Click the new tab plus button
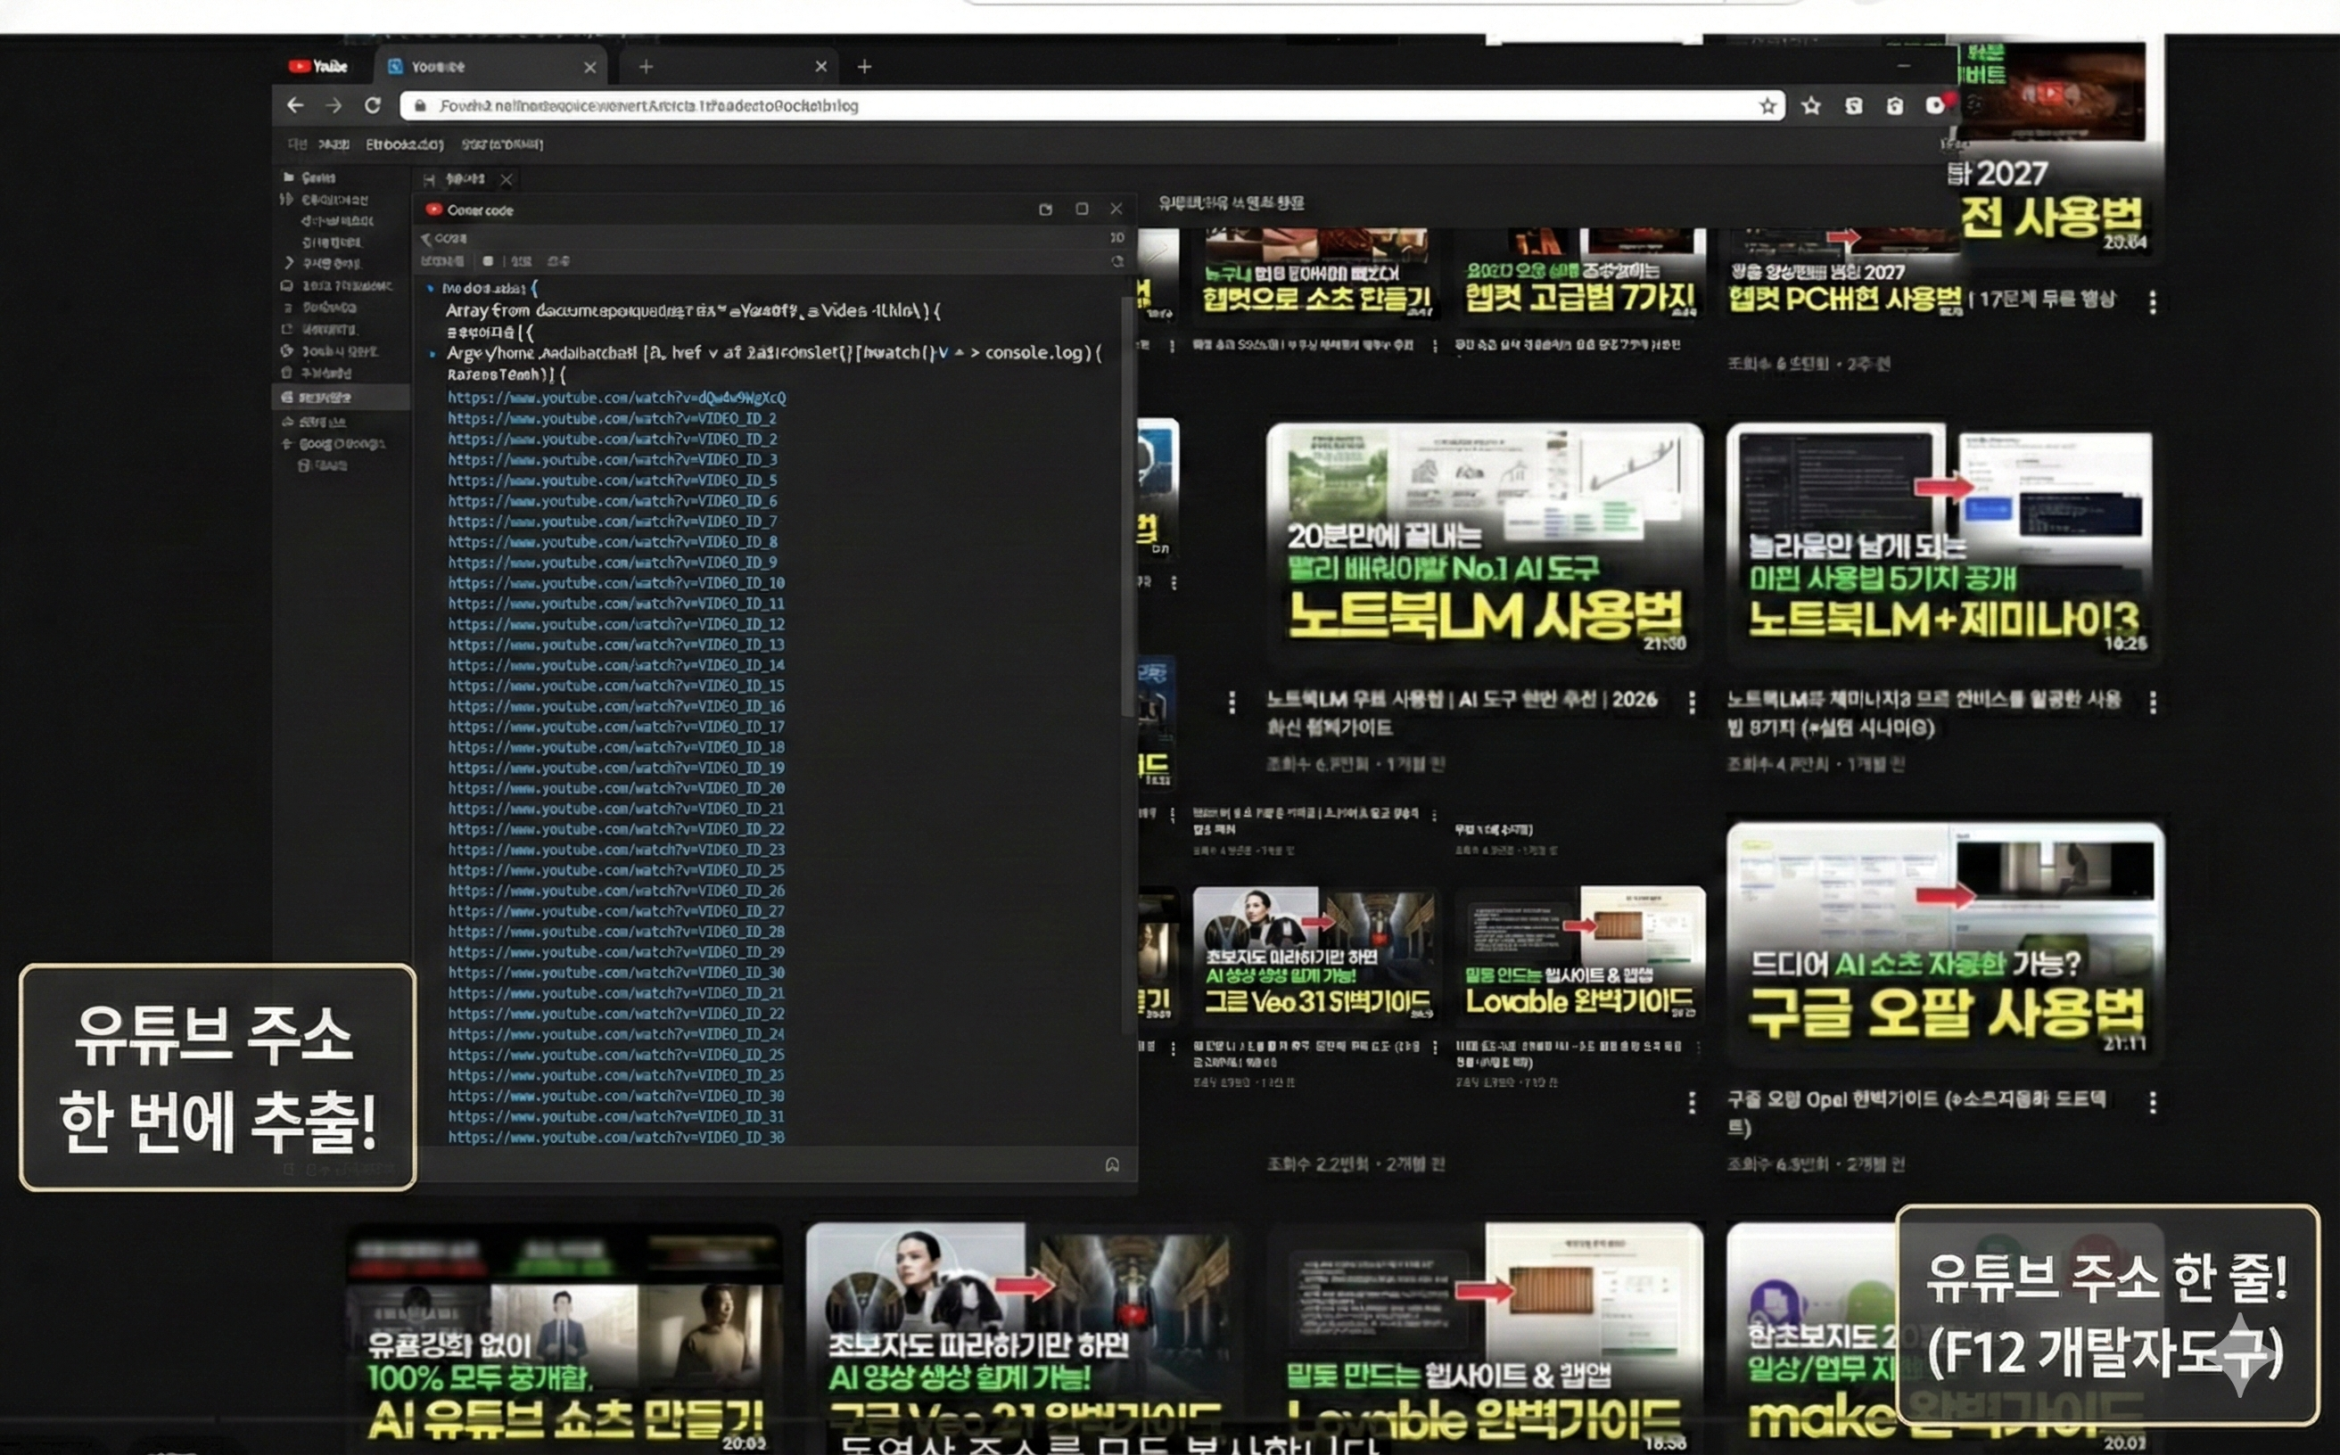The image size is (2340, 1455). tap(863, 66)
